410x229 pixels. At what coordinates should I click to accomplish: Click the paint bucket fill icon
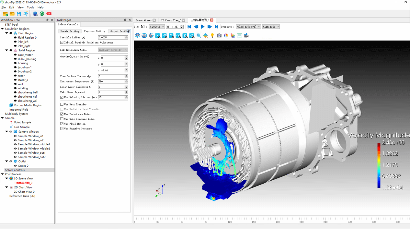pyautogui.click(x=205, y=35)
